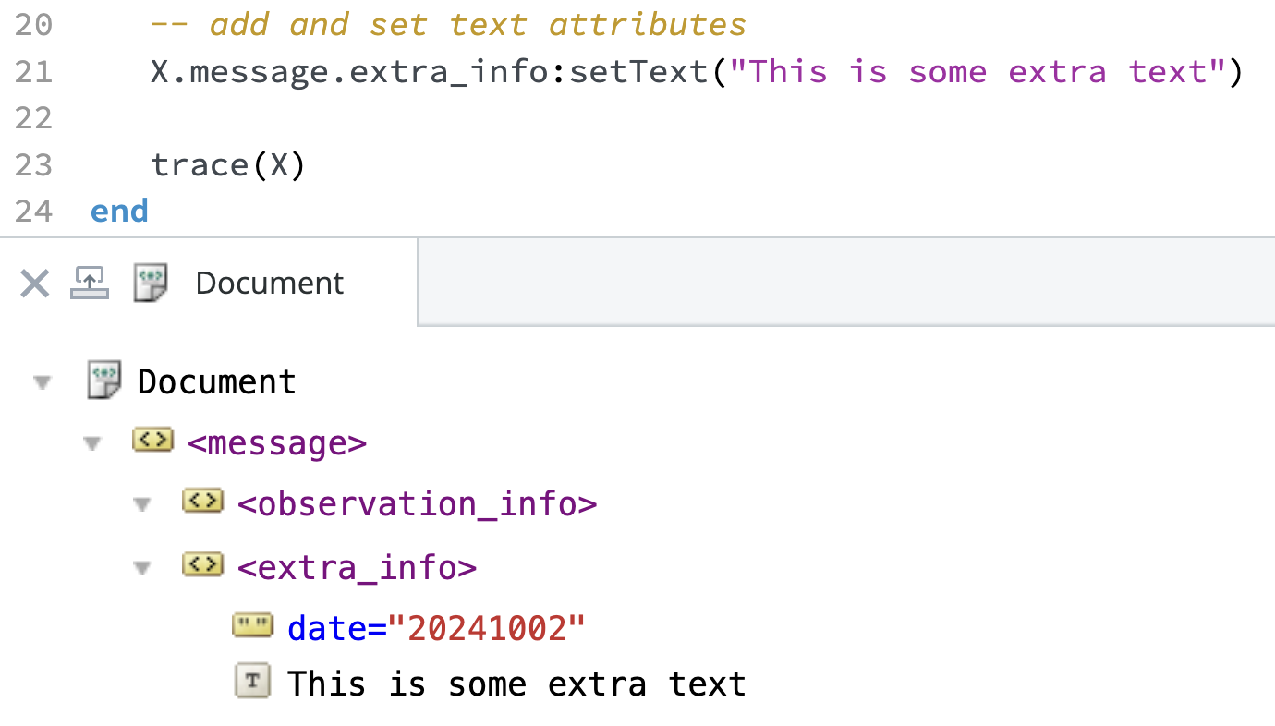Click the observation_info element icon
Screen dimensions: 1275x726
(x=203, y=502)
